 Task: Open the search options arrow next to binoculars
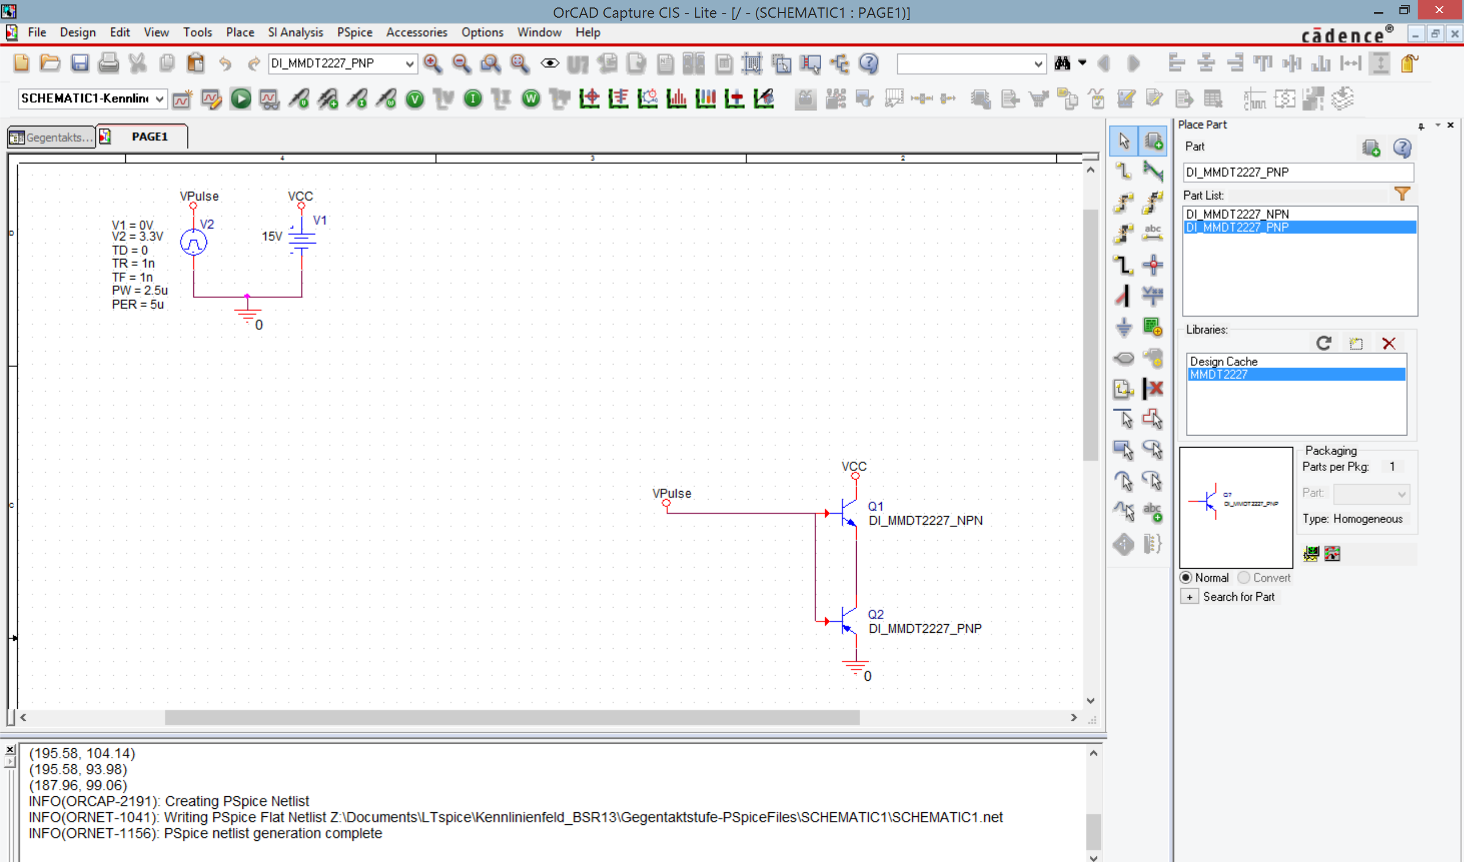(x=1083, y=63)
